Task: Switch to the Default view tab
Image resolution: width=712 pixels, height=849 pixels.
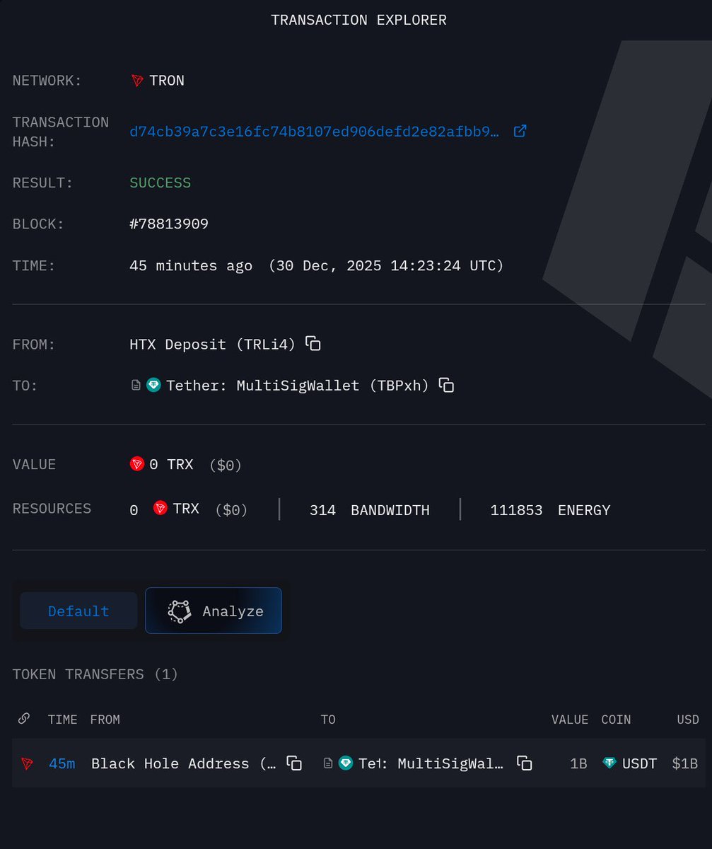Action: tap(78, 611)
